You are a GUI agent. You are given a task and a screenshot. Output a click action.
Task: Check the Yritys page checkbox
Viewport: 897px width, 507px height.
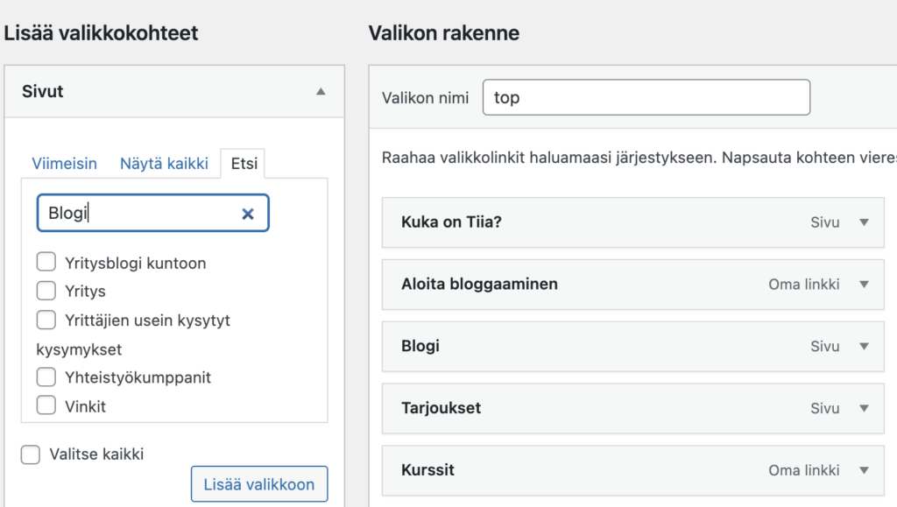coord(46,291)
